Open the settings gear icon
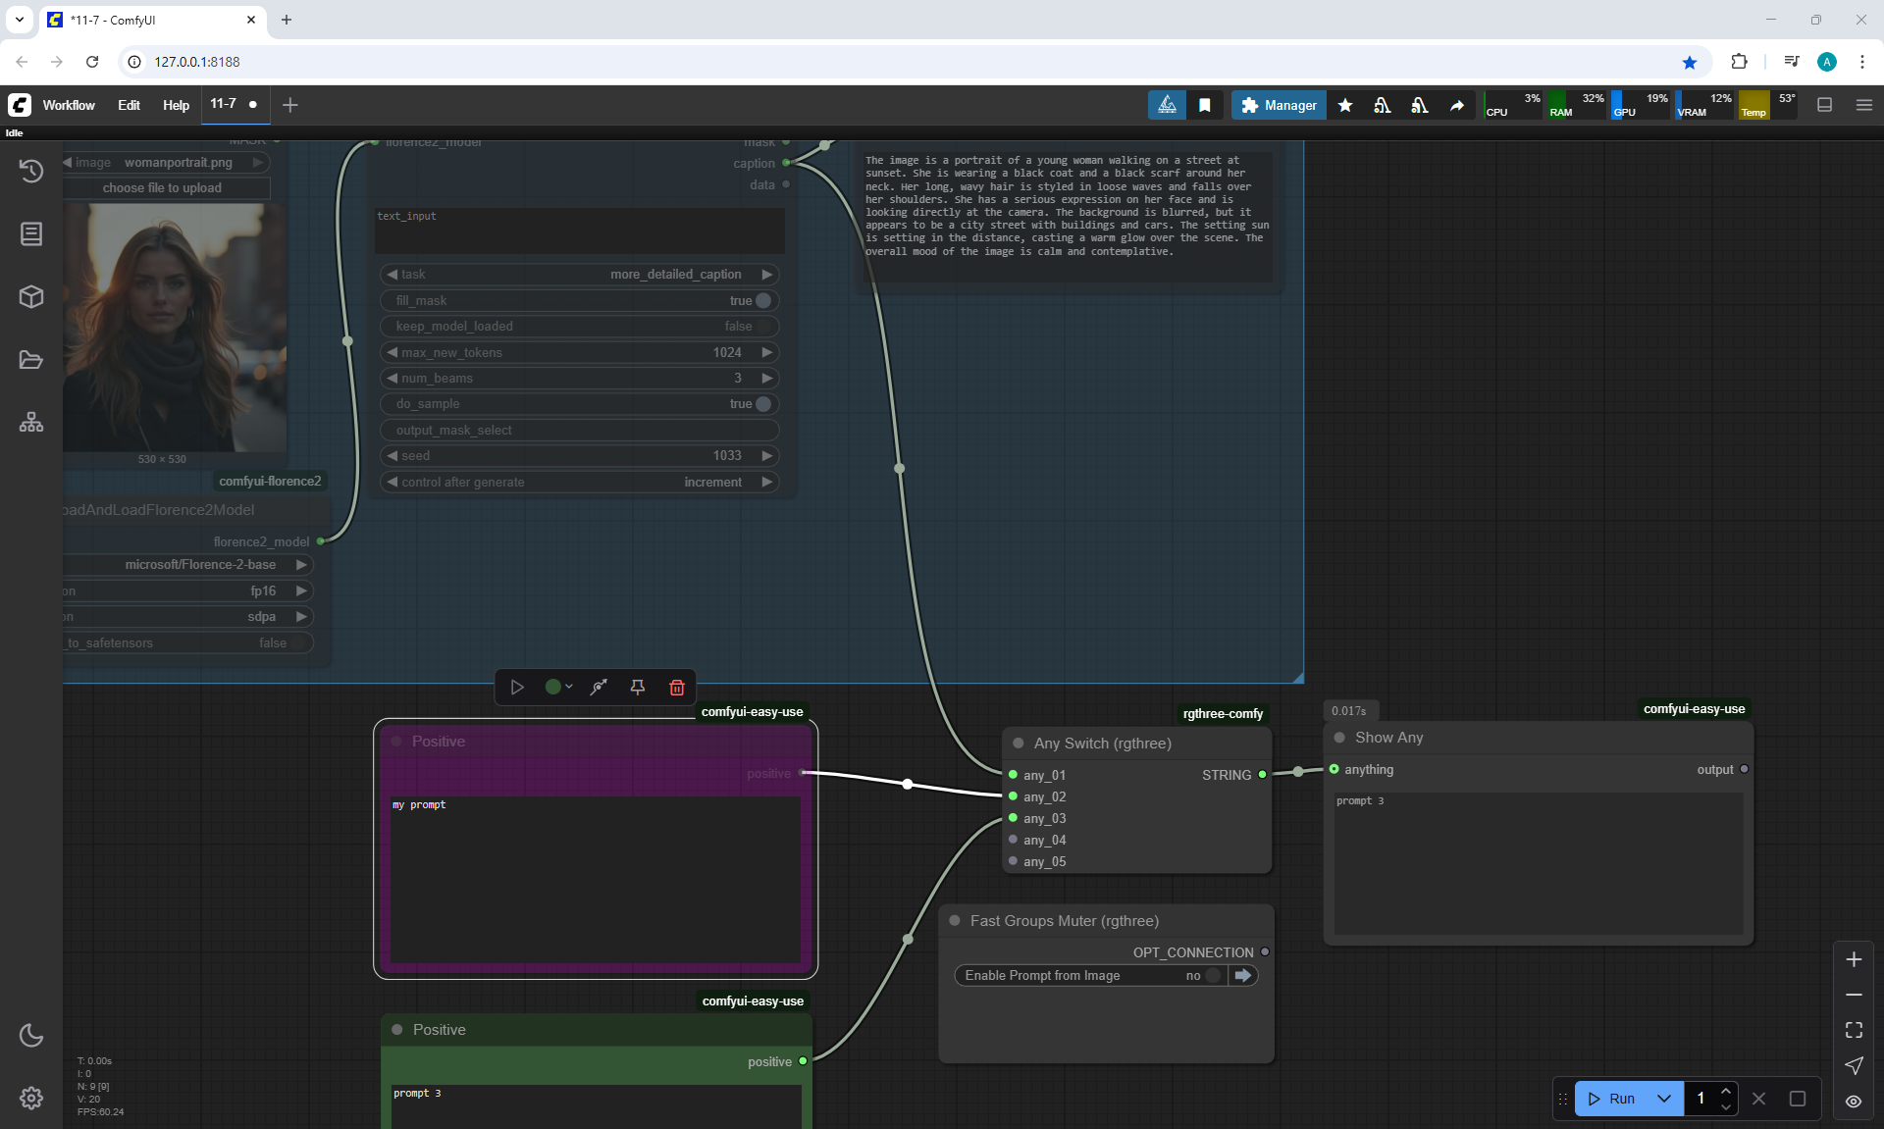Image resolution: width=1884 pixels, height=1129 pixels. click(31, 1098)
